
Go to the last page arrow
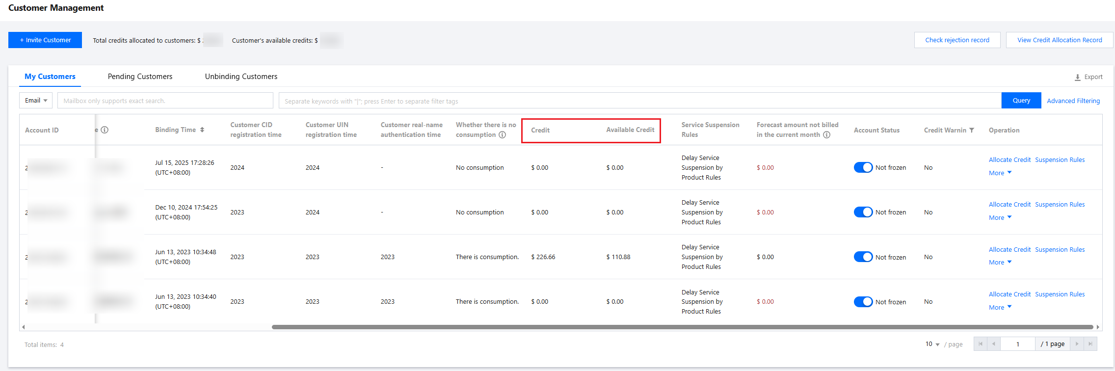1090,344
